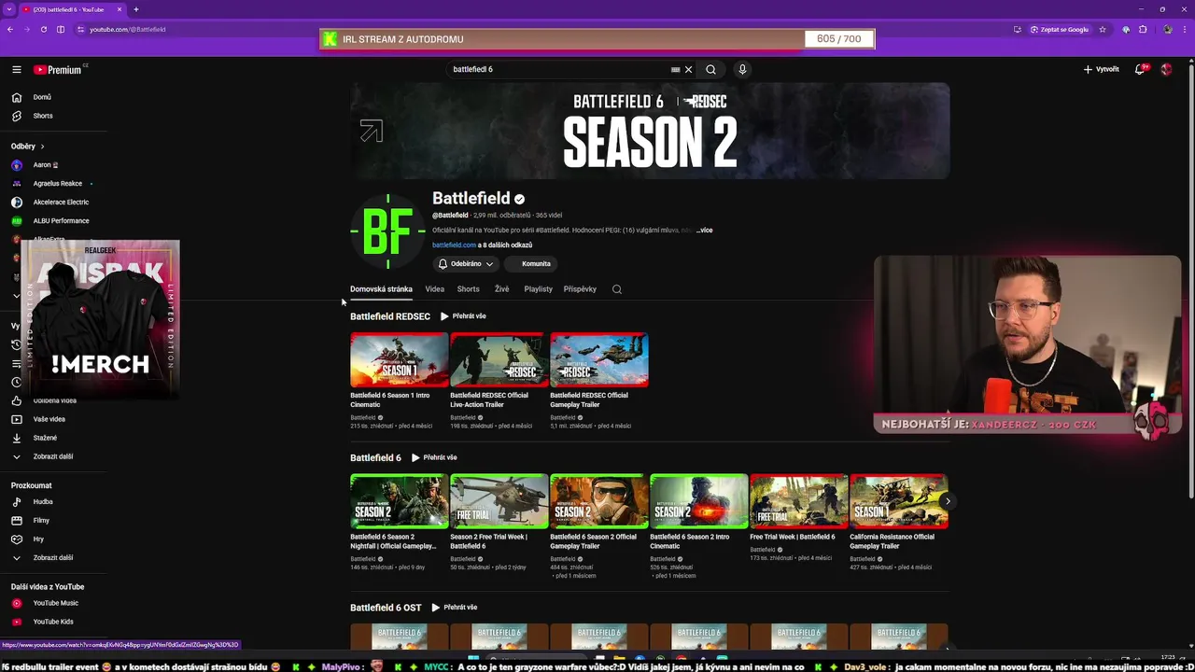Open new browser tab plus
Viewport: 1195px width, 672px height.
[136, 9]
